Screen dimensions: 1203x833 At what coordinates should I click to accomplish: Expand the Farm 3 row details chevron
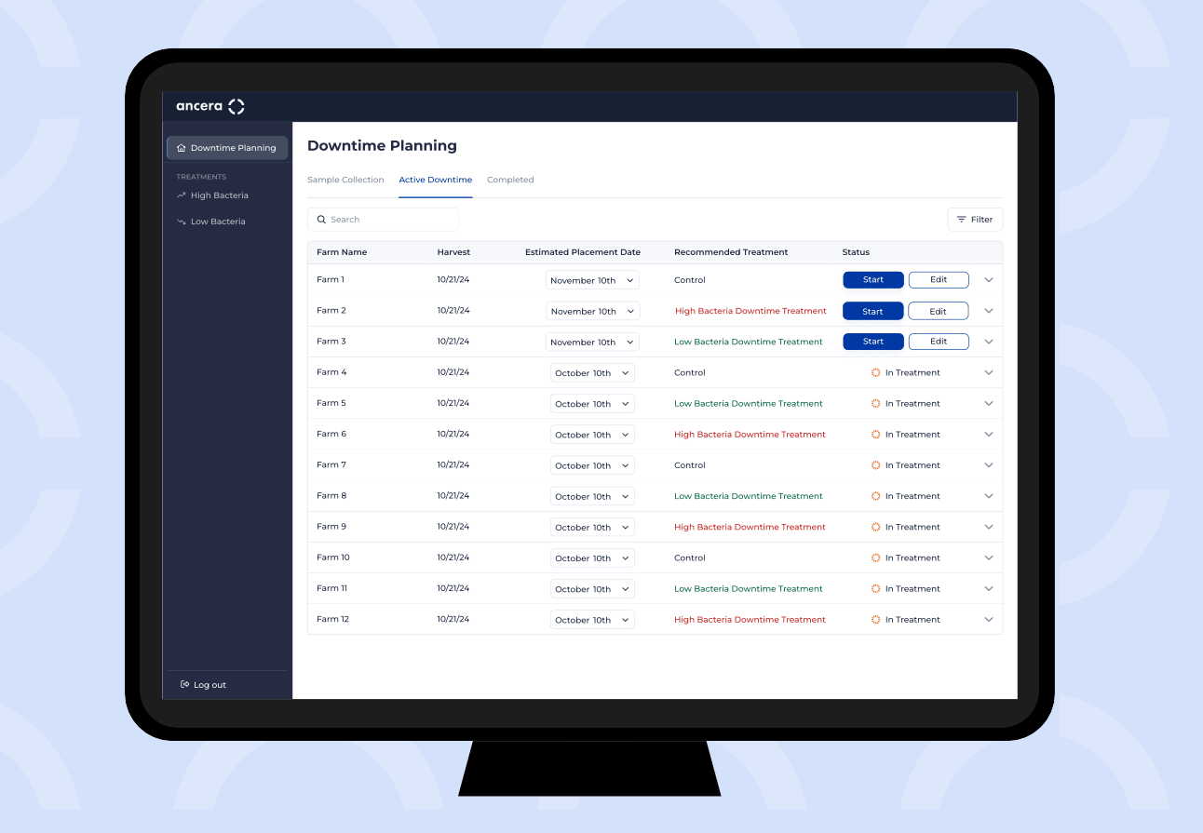(x=989, y=342)
